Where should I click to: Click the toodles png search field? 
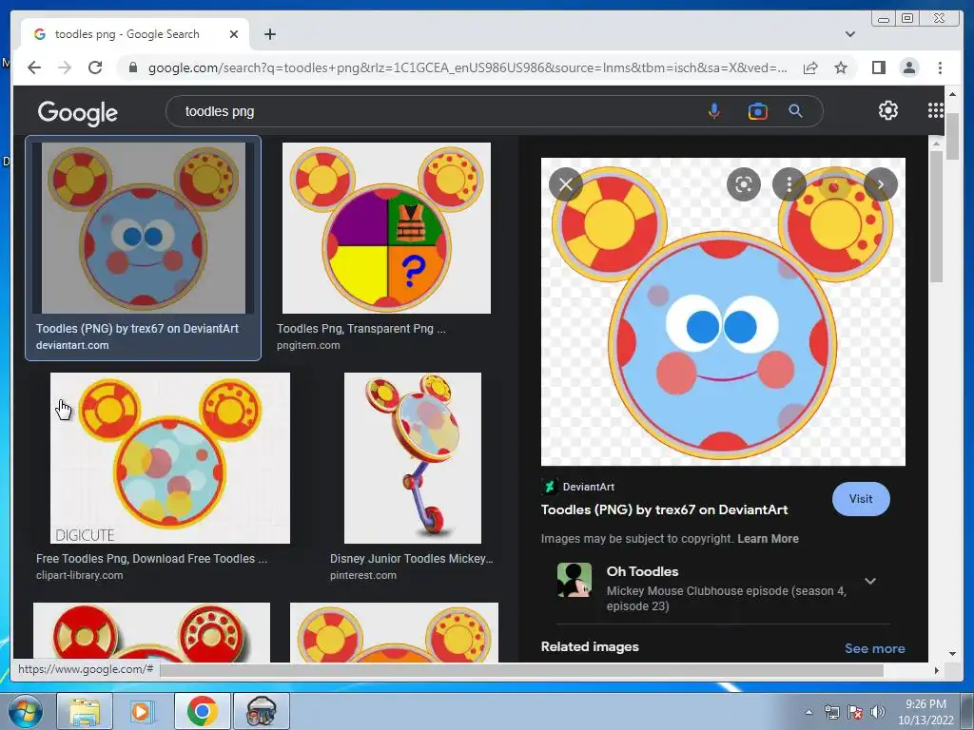(x=435, y=112)
